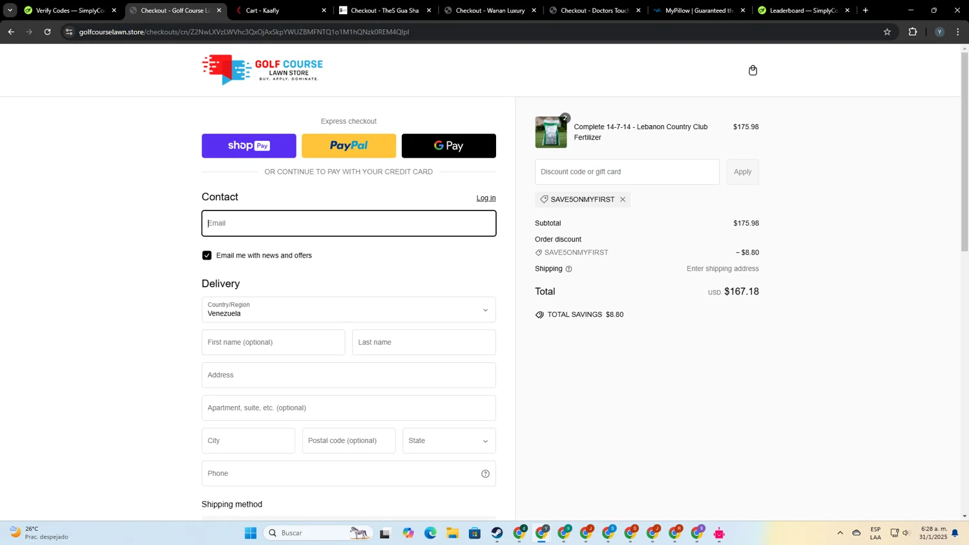
Task: Open the Country/Region dropdown
Action: (x=348, y=310)
